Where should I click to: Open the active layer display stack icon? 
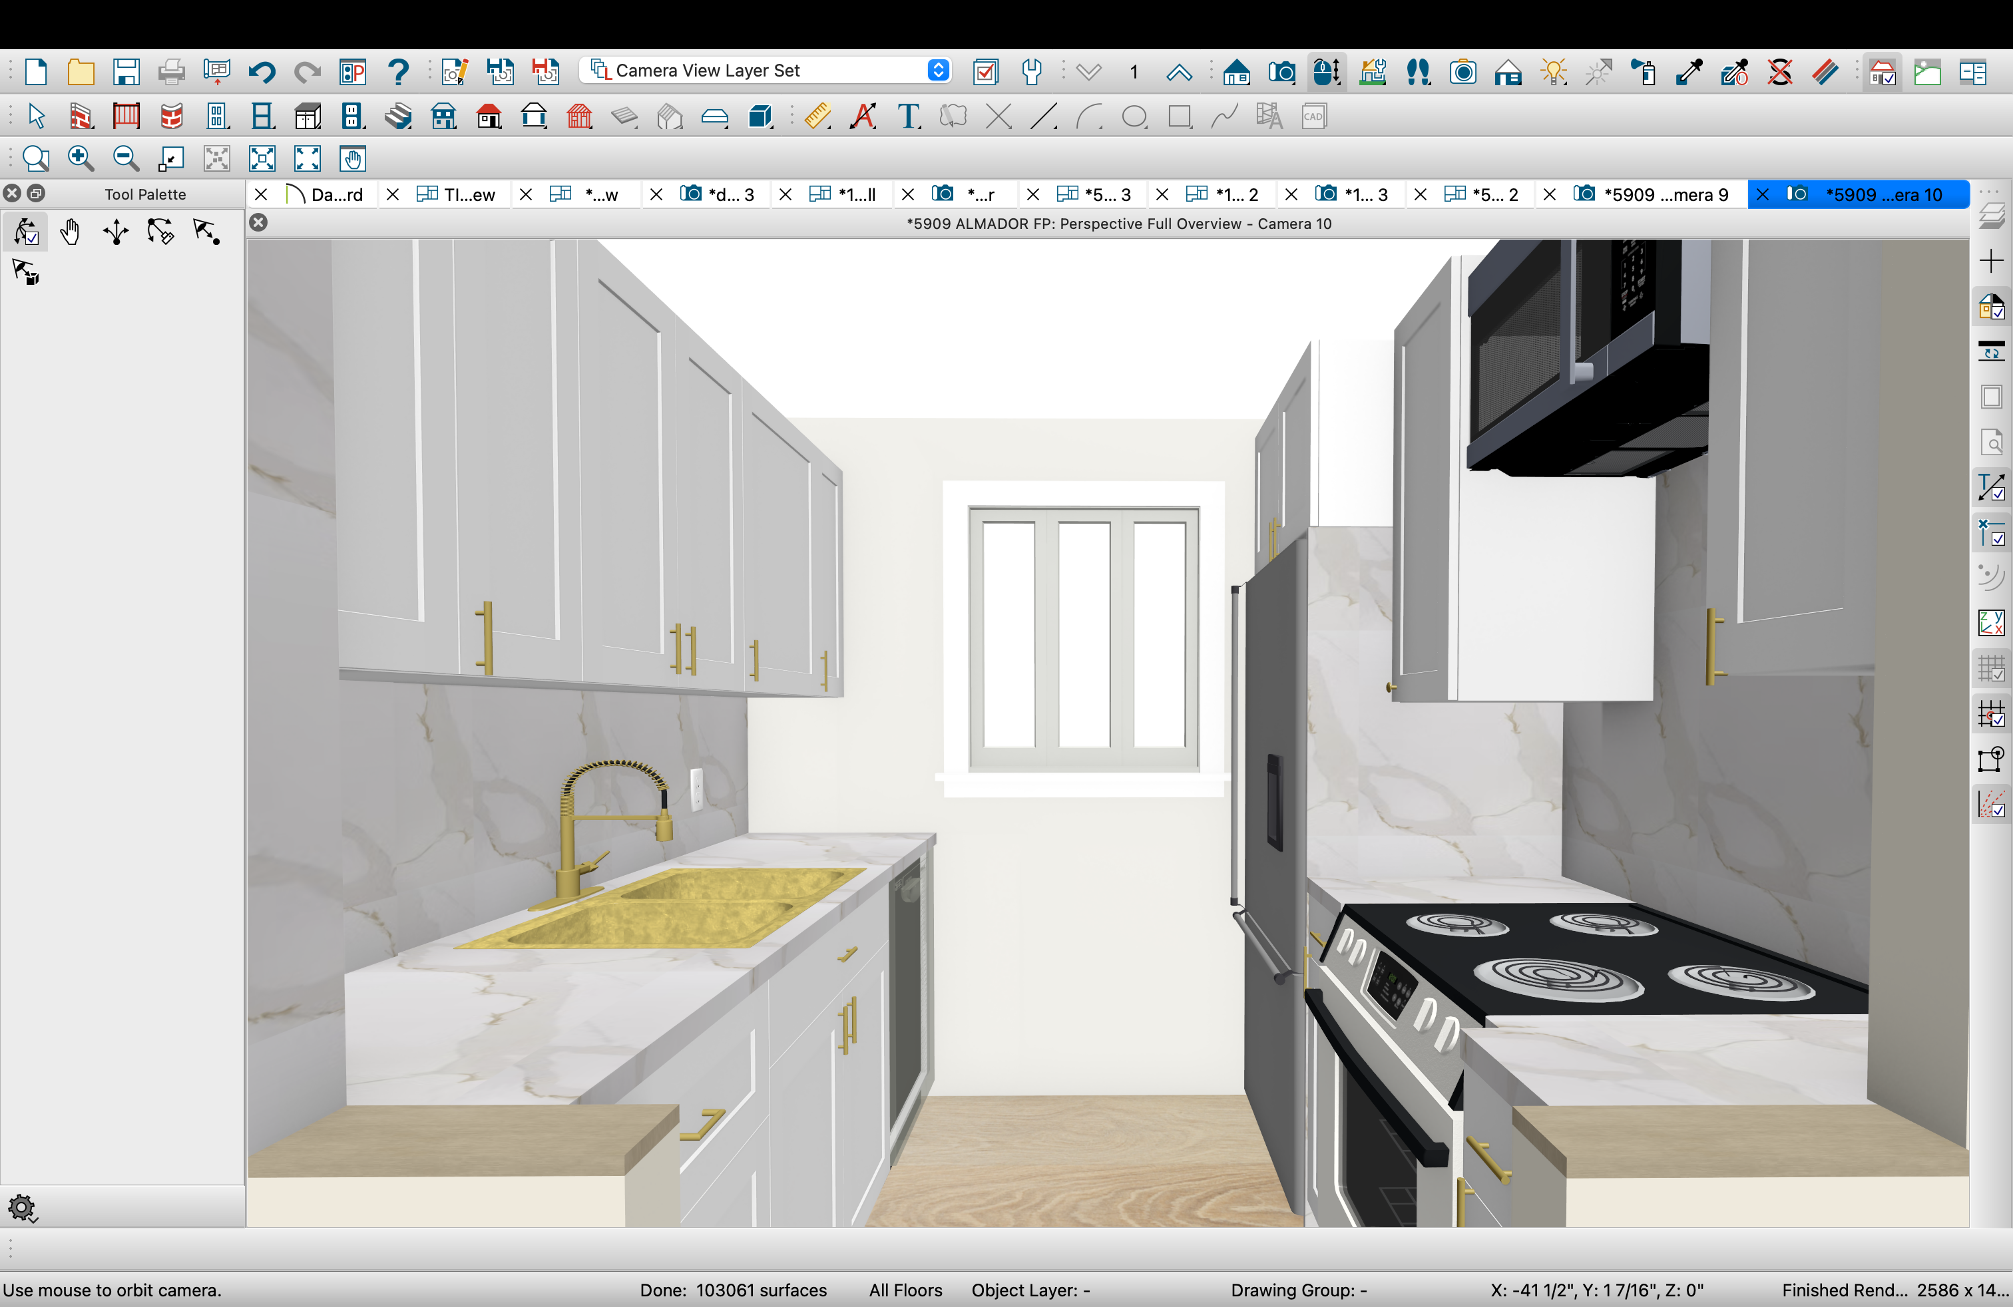click(1991, 216)
